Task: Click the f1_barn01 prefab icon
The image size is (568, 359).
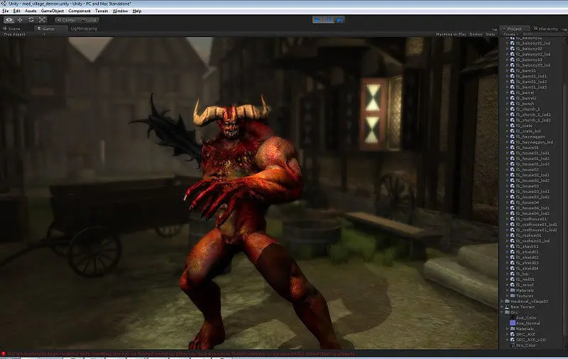Action: click(513, 70)
